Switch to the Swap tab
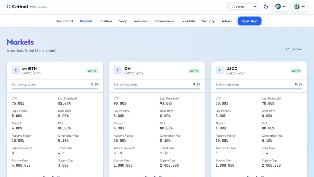 pyautogui.click(x=123, y=21)
